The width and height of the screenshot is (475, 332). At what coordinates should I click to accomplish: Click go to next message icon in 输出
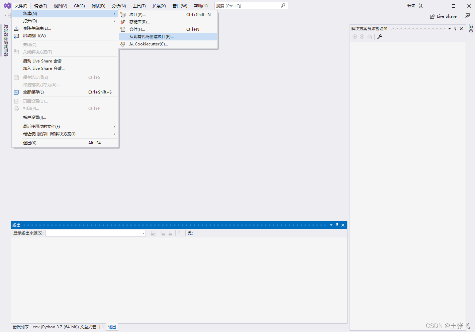170,233
